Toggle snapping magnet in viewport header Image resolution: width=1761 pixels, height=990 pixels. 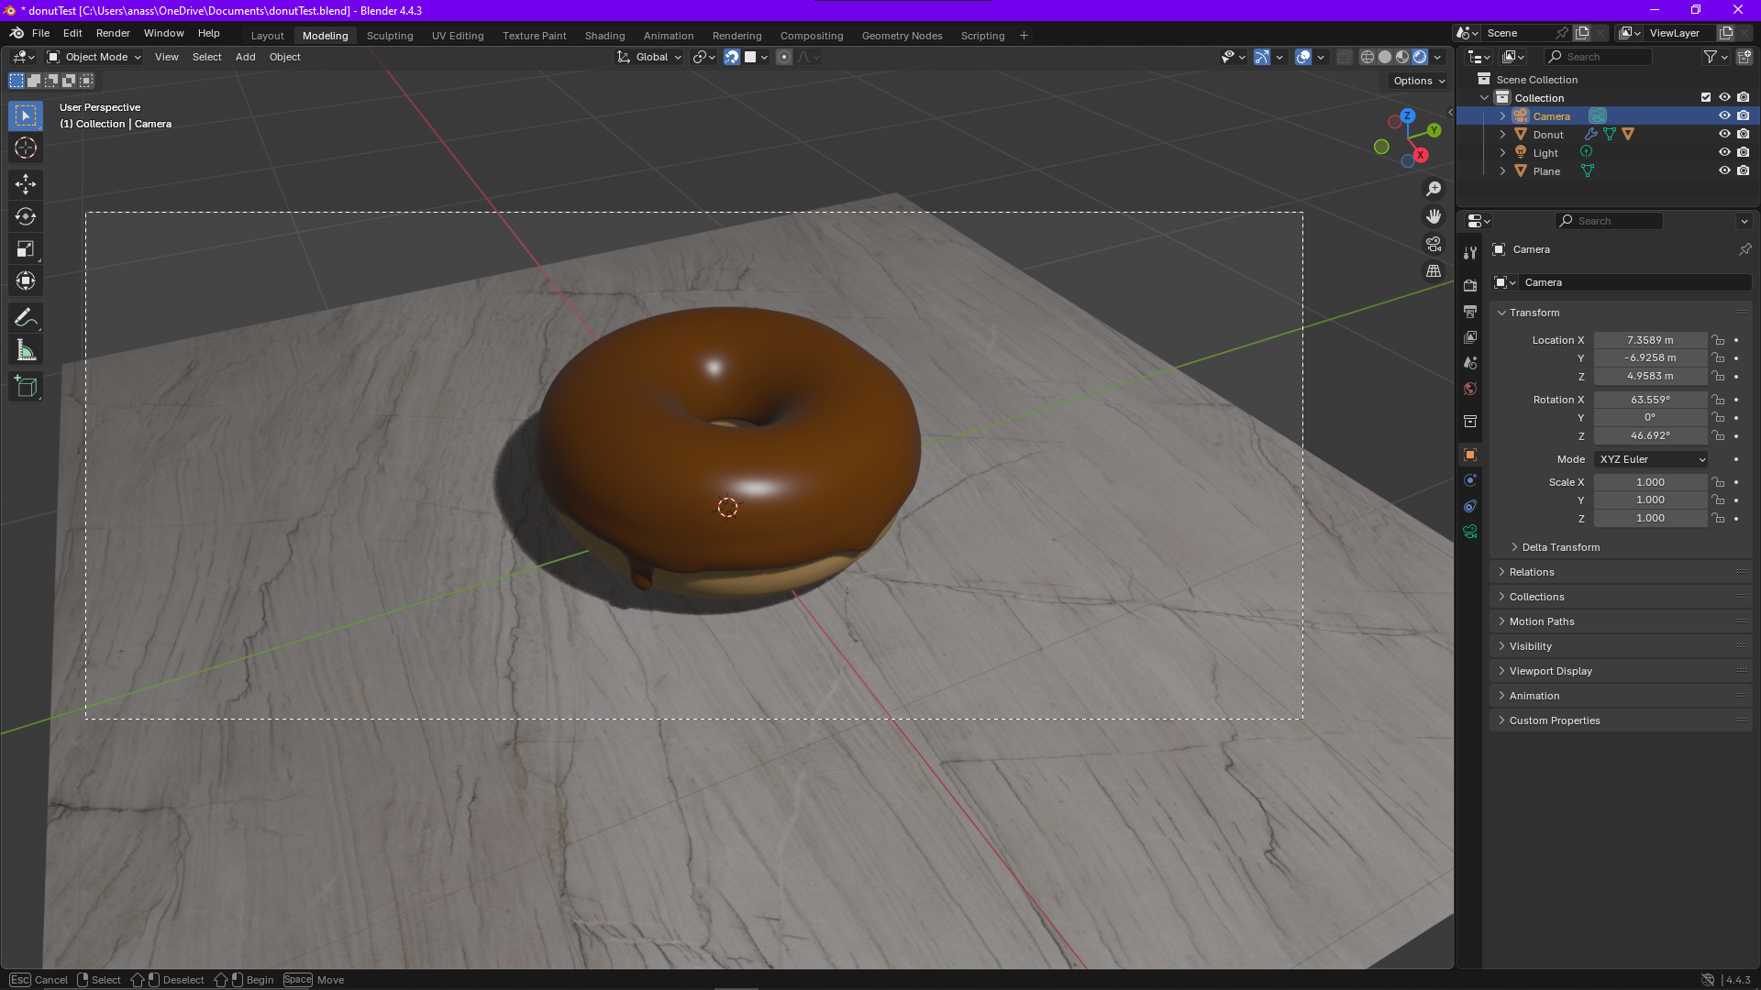(x=732, y=57)
